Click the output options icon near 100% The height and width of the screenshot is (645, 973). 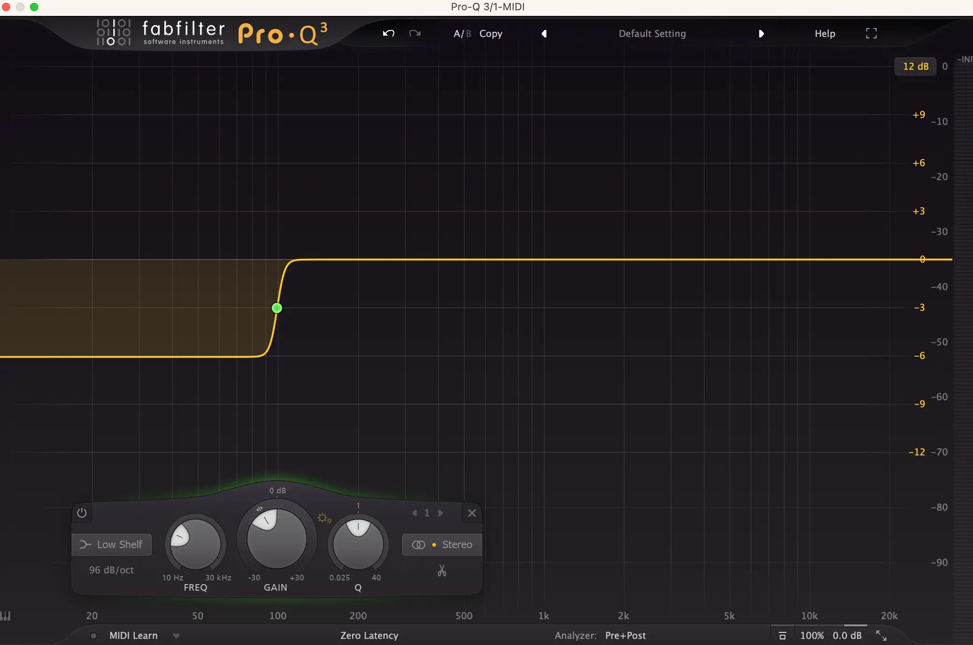pyautogui.click(x=782, y=635)
